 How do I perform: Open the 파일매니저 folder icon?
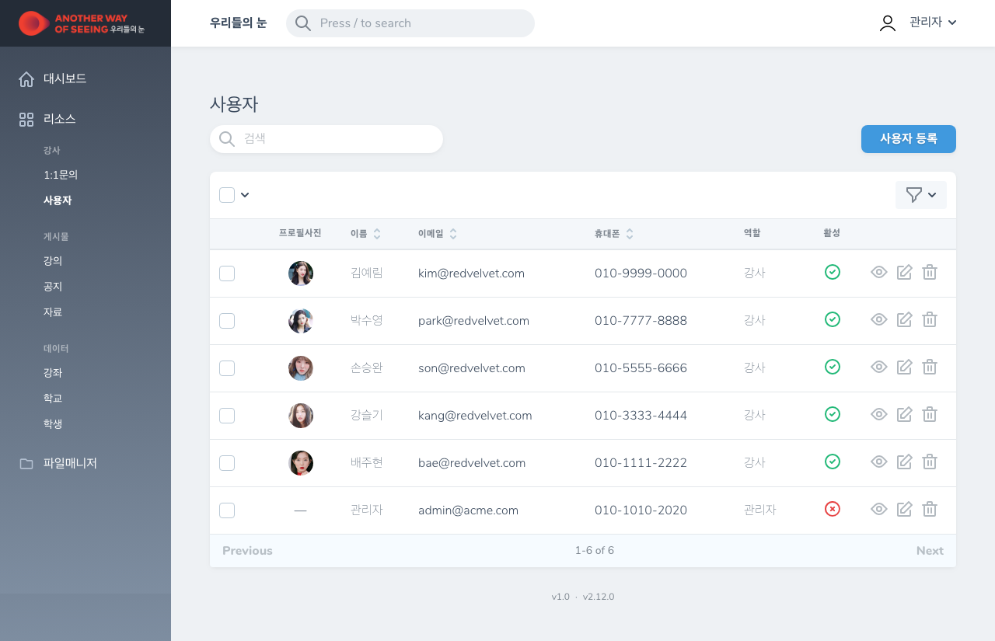[26, 462]
